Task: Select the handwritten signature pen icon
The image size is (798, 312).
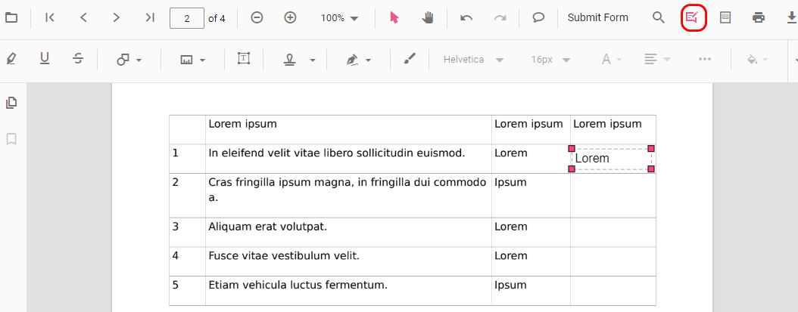Action: click(x=351, y=60)
